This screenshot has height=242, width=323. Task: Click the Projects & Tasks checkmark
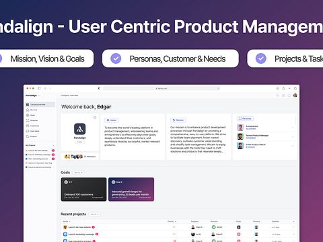coord(261,58)
